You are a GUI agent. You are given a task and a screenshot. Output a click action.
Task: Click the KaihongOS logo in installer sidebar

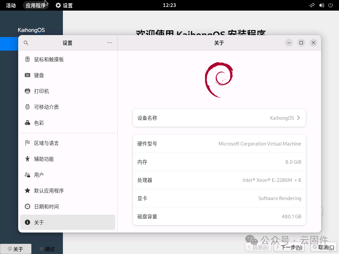click(x=31, y=30)
